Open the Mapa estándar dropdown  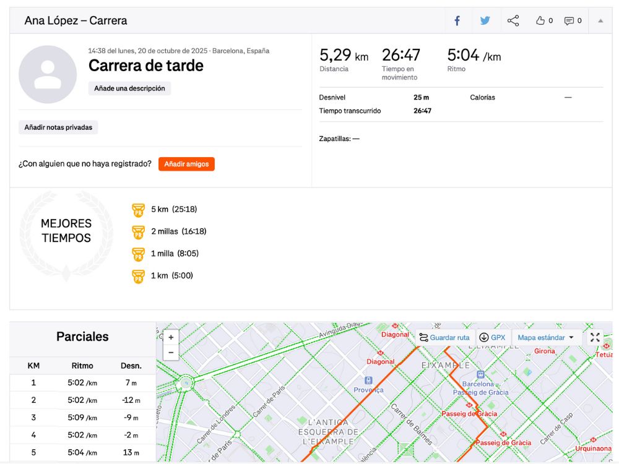pos(545,338)
